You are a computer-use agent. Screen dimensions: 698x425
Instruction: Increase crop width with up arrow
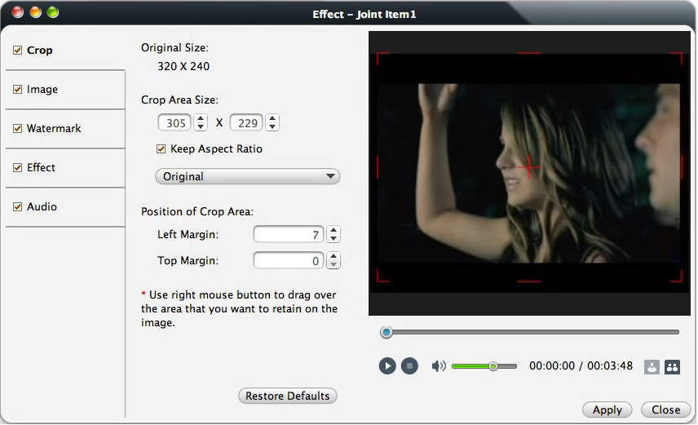coord(201,118)
